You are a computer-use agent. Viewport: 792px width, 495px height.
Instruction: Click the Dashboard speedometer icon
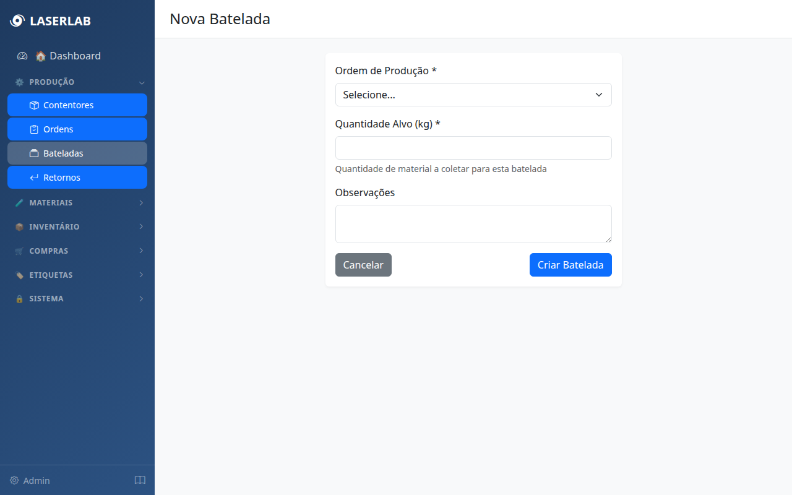[x=22, y=56]
